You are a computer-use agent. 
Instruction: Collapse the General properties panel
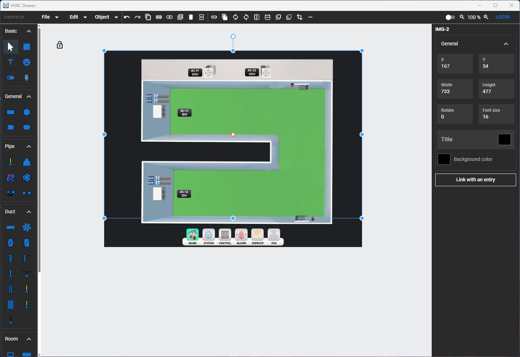pyautogui.click(x=506, y=44)
